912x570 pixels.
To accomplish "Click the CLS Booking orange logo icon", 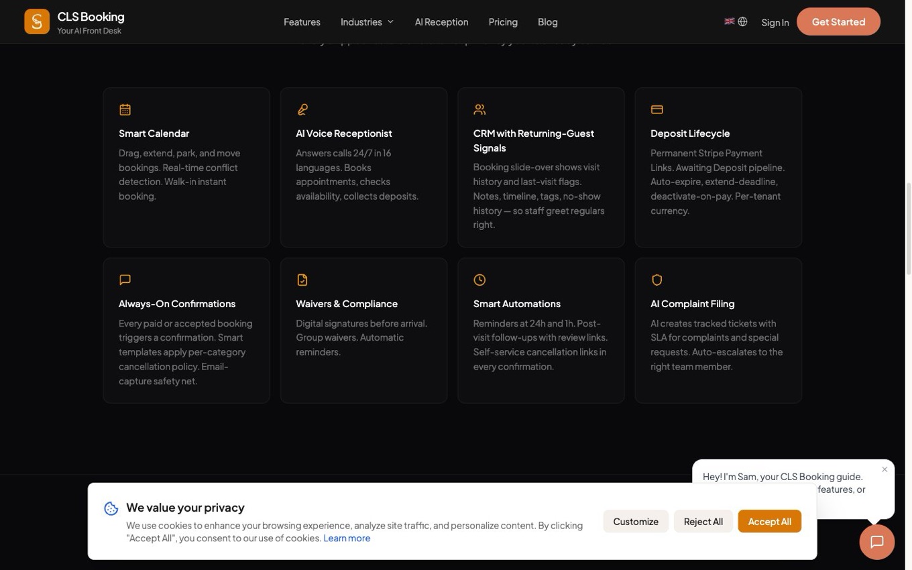I will (x=37, y=21).
